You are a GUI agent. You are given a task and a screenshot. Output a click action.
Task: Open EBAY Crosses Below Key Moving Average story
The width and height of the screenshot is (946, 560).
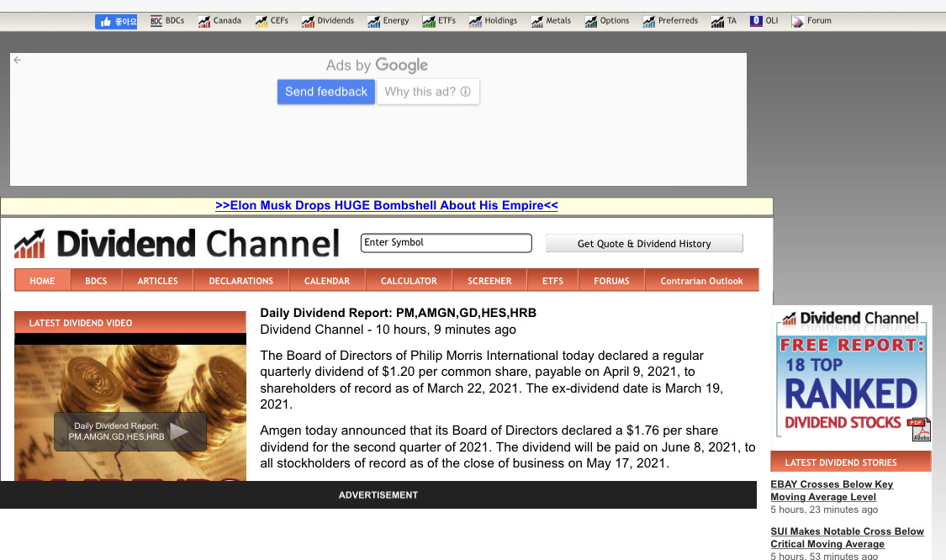(832, 490)
